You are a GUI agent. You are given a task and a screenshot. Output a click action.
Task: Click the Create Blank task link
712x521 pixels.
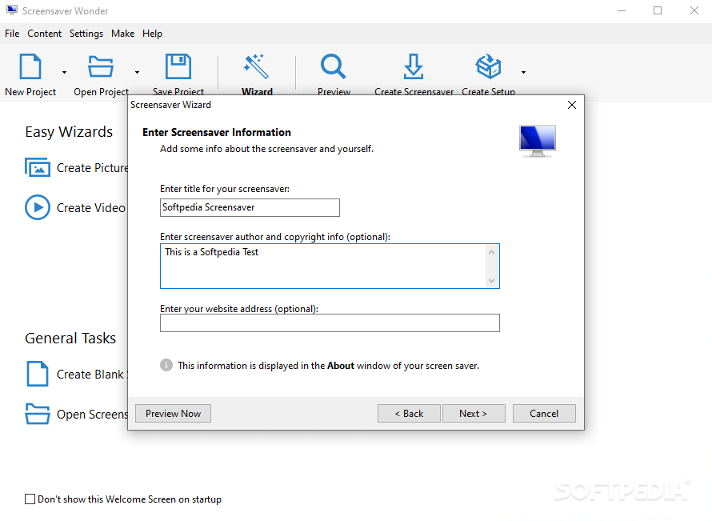point(92,375)
